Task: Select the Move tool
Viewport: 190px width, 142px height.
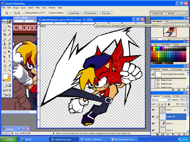Action: point(9,27)
